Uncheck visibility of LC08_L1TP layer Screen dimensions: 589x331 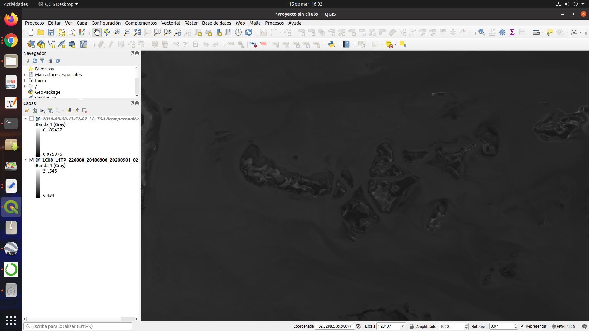pos(32,160)
